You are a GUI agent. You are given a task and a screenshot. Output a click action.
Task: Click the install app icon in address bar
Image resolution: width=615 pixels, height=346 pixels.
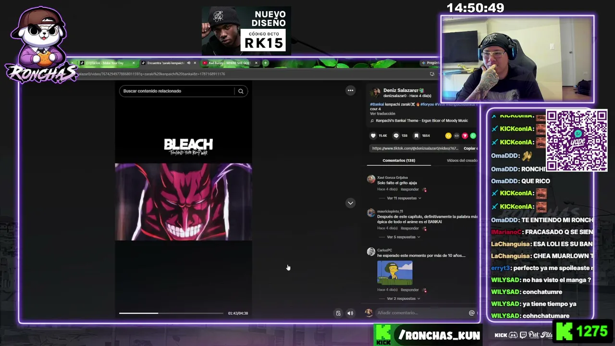tap(432, 74)
